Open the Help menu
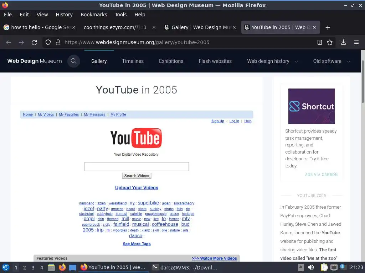 [140, 15]
